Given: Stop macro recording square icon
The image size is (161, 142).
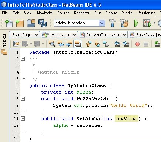Looking at the screenshot, I should click(x=146, y=44).
